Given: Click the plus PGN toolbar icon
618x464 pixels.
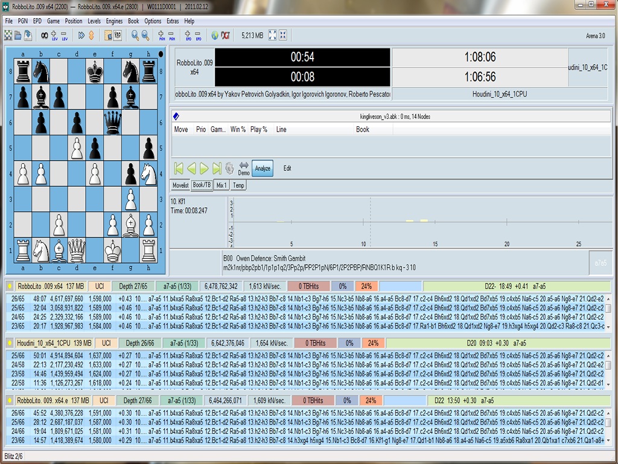Looking at the screenshot, I should click(162, 36).
